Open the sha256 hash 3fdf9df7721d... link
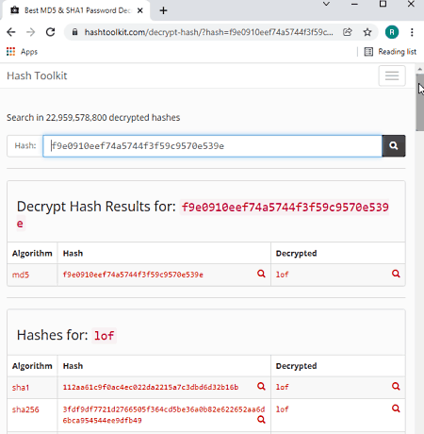 coord(164,415)
